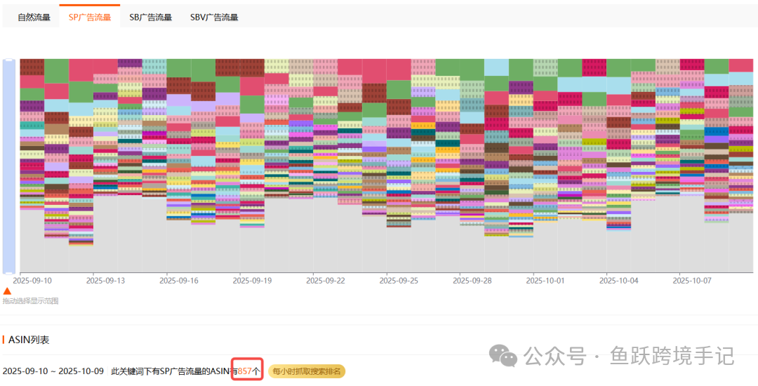Click the 2025-09-19 axis date label
This screenshot has width=758, height=386.
pos(253,280)
